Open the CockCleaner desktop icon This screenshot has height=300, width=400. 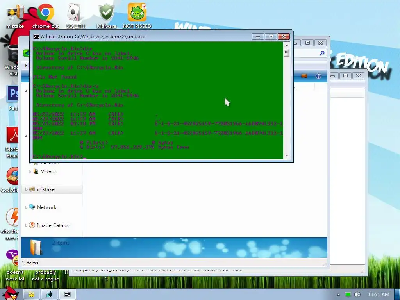[x=10, y=179]
